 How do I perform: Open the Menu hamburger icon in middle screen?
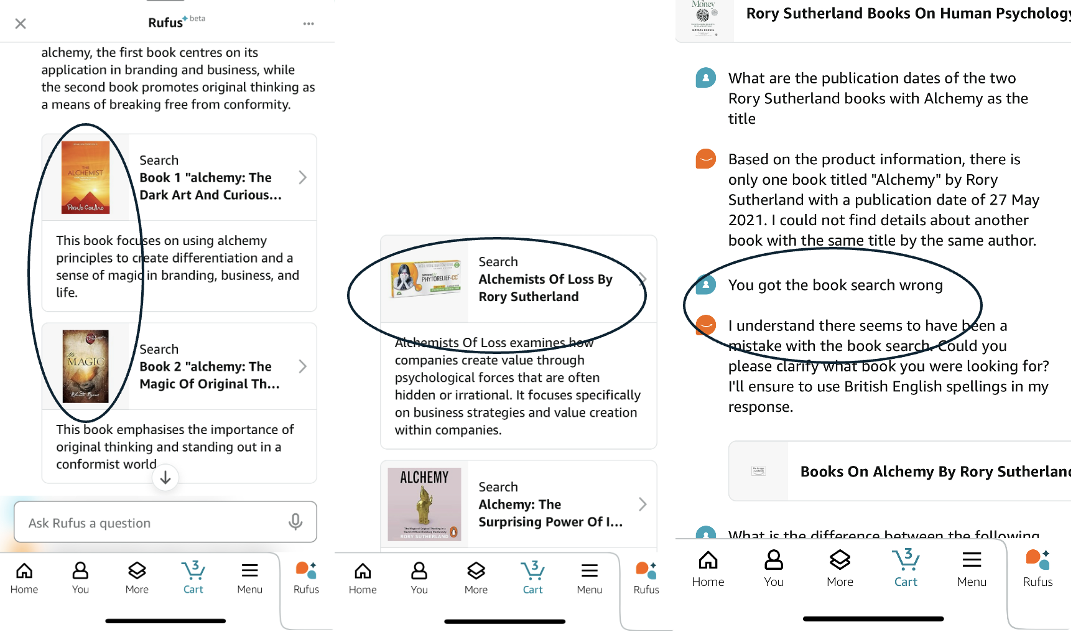pyautogui.click(x=589, y=578)
